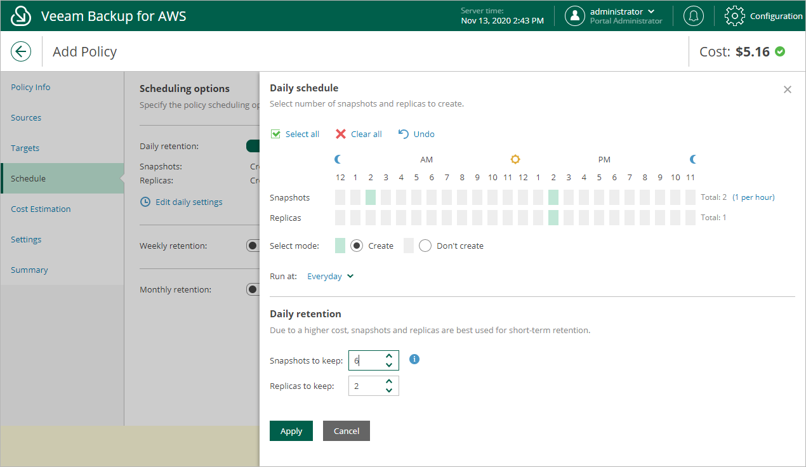Toggle the Replicas cell for 12 AM
This screenshot has height=467, width=806.
pyautogui.click(x=340, y=218)
